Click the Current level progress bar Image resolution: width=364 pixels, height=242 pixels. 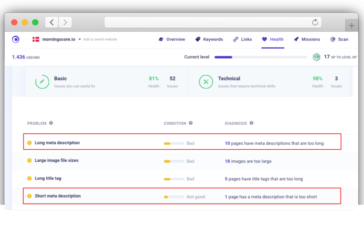(x=261, y=57)
